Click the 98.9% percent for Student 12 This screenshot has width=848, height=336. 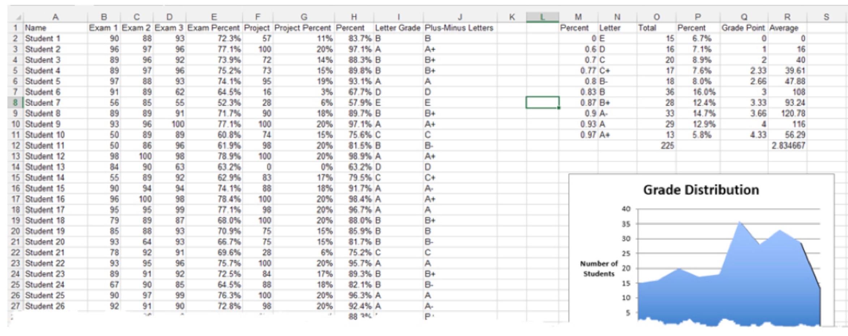click(354, 156)
